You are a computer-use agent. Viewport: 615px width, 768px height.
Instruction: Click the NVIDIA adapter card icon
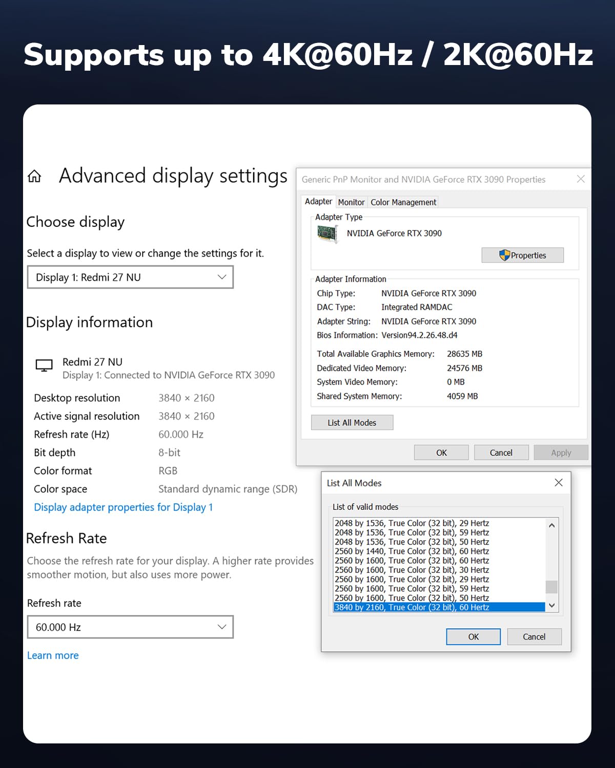coord(327,234)
